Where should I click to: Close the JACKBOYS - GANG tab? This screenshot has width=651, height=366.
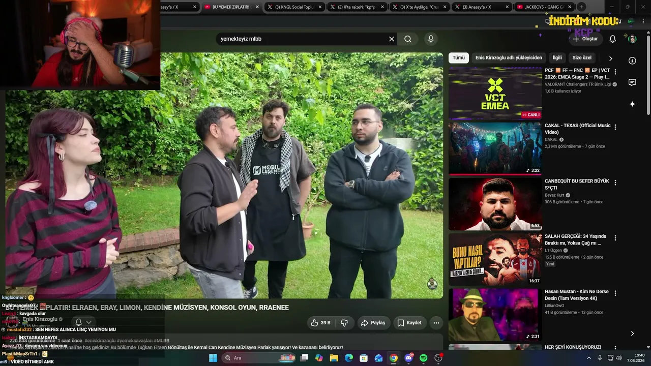(x=570, y=7)
